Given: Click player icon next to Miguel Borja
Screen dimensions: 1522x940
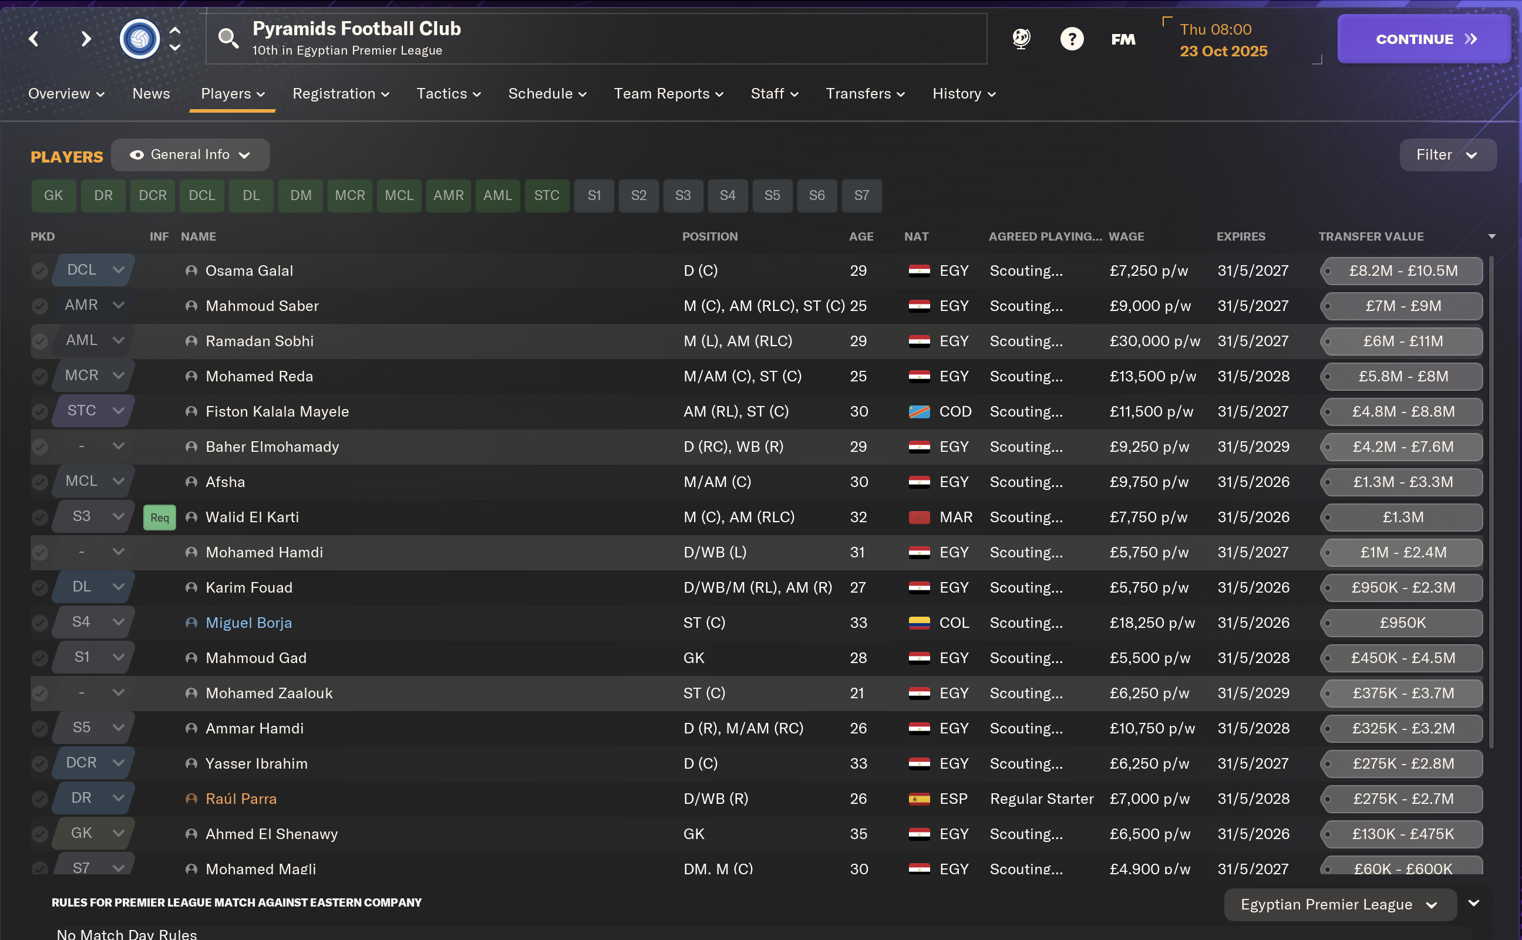Looking at the screenshot, I should [191, 623].
